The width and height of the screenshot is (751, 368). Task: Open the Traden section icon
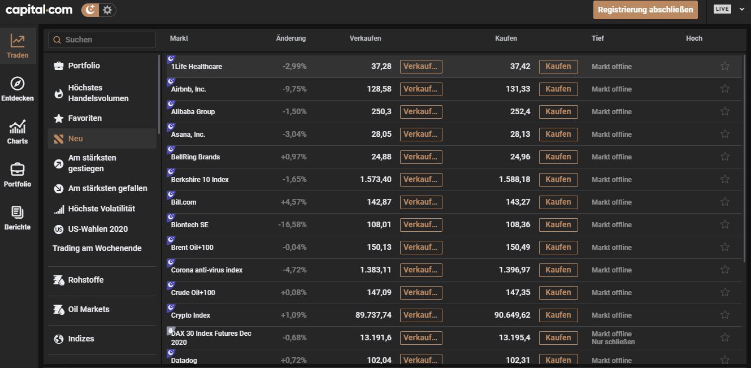pyautogui.click(x=18, y=41)
